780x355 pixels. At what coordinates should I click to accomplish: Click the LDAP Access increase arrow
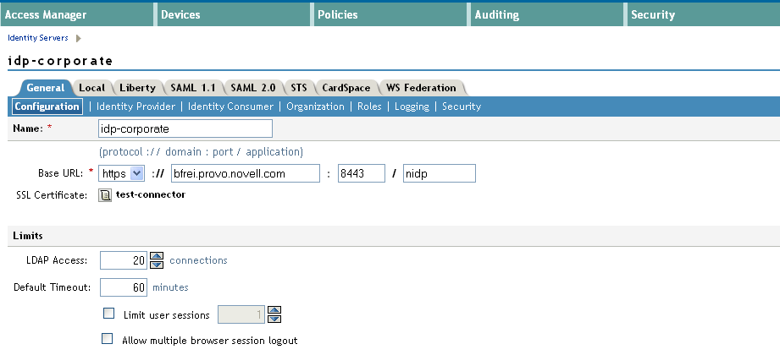[x=156, y=256]
